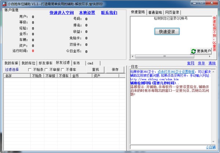Click the 不贴条 column header

tap(37, 76)
